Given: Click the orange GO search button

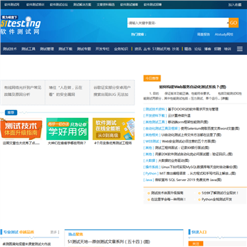Looking at the screenshot, I should coord(233,23).
